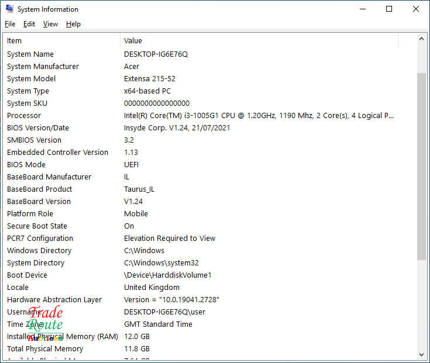430x363 pixels.
Task: Click the value GMT Standard Time
Action: point(158,324)
